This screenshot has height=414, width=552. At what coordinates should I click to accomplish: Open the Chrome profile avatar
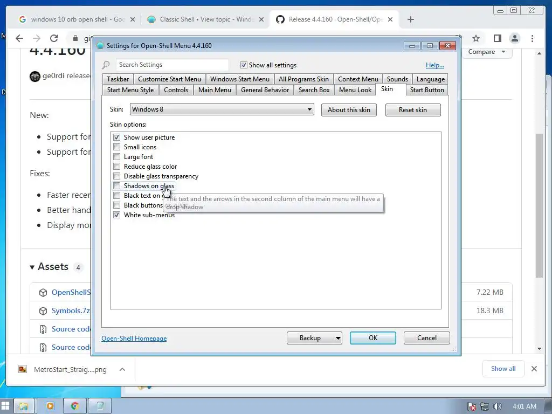[515, 38]
